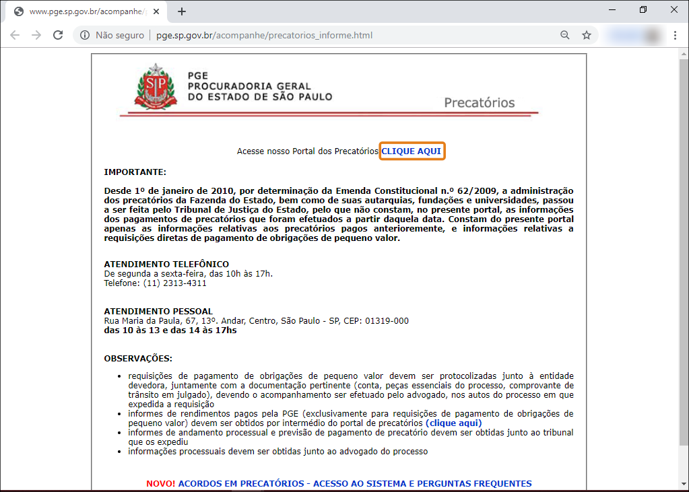Click the red 'NOVO!' label
This screenshot has height=492, width=689.
161,484
